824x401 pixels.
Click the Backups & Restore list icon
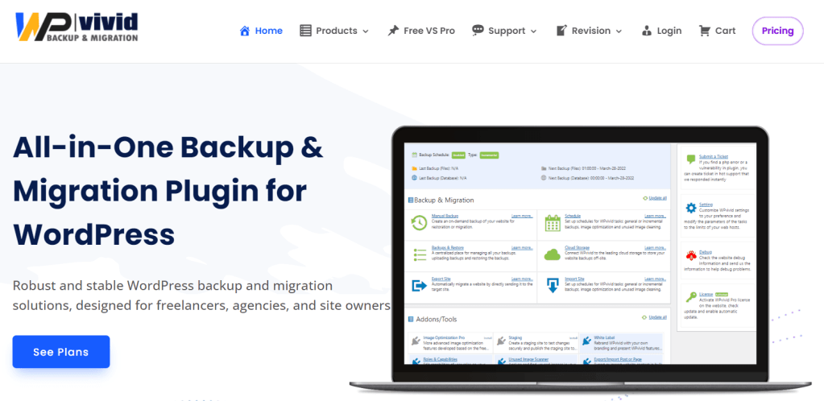(420, 255)
